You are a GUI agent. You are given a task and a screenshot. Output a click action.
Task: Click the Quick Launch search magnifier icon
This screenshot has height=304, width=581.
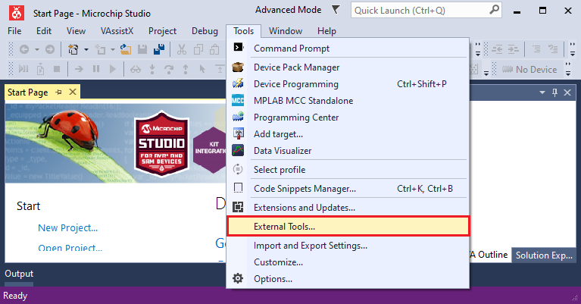coord(494,10)
